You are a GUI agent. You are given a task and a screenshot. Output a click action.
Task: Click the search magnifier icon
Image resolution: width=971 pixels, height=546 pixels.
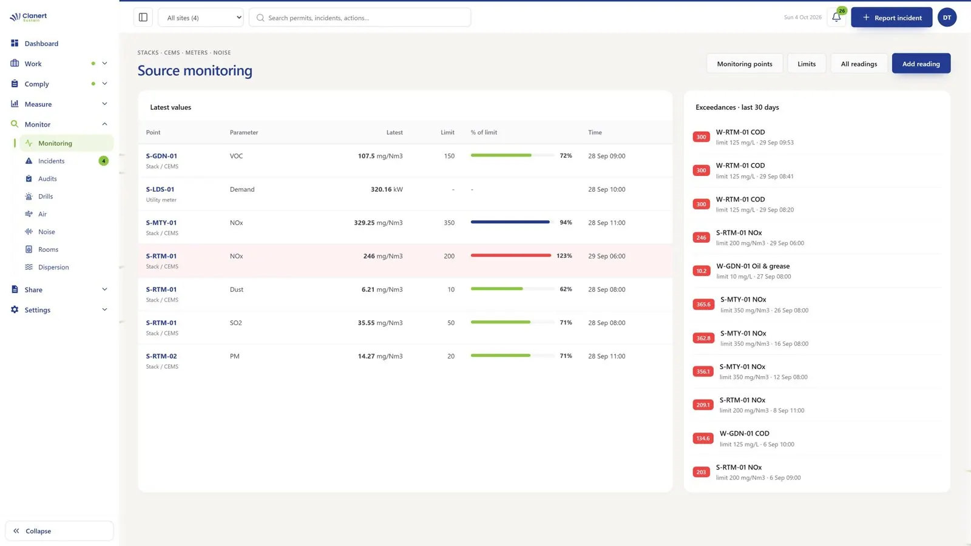pyautogui.click(x=260, y=18)
